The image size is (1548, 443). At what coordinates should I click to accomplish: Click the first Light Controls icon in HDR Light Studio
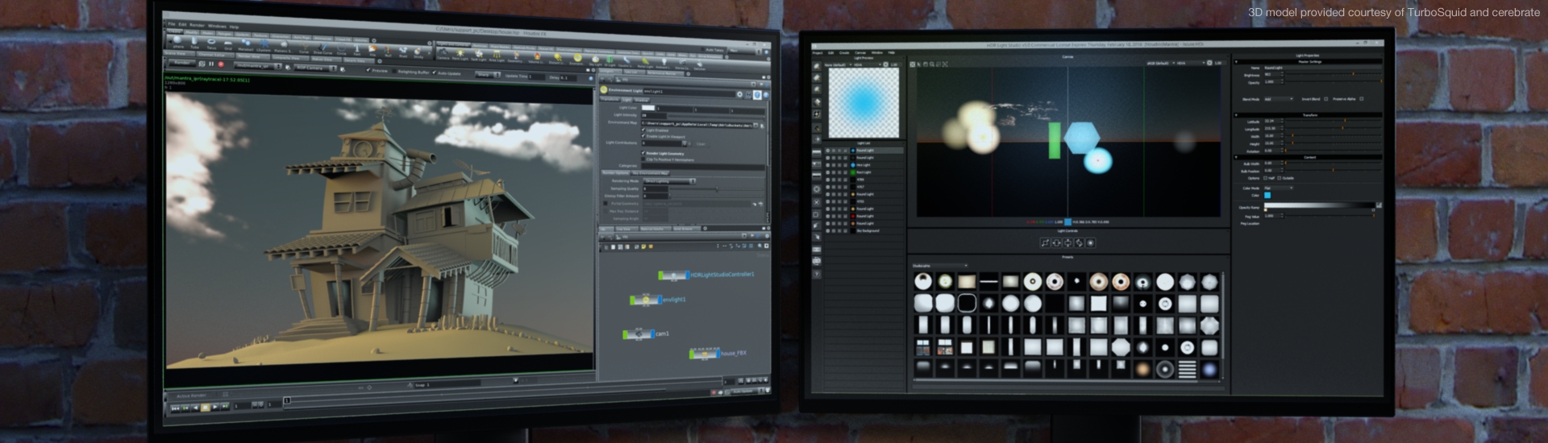click(x=1045, y=242)
